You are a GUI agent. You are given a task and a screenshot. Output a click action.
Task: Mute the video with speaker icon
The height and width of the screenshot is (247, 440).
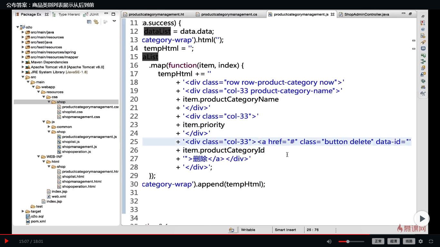[x=329, y=241]
